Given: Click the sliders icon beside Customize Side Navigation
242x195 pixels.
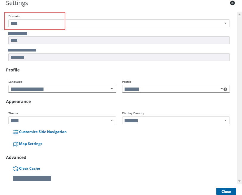Looking at the screenshot, I should point(16,132).
